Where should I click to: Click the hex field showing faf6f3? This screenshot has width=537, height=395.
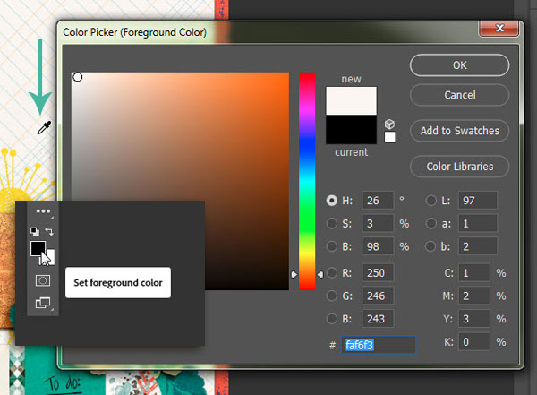379,345
